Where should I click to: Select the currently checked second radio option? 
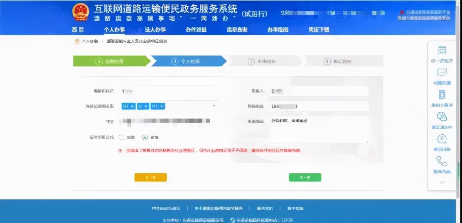145,137
